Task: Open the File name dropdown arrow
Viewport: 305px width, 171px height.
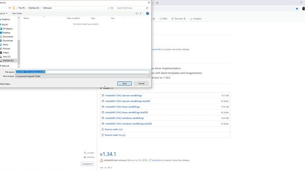Action: (149, 72)
